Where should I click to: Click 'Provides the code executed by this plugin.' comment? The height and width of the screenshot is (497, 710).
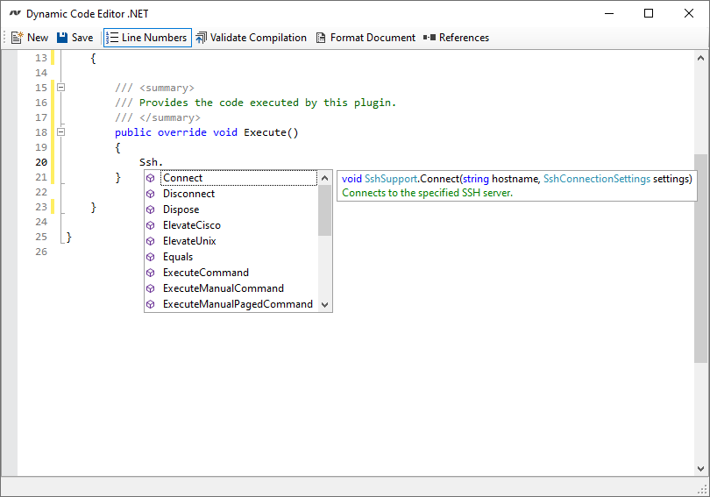point(267,103)
